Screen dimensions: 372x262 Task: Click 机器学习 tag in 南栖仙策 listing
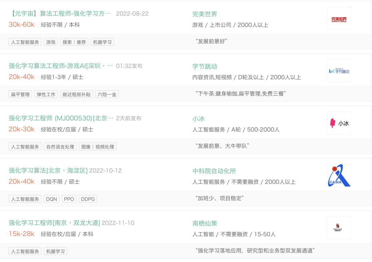[55, 251]
